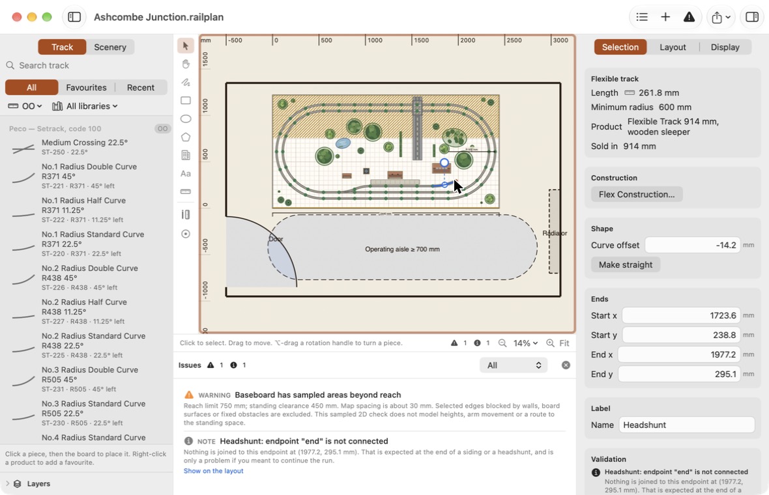
Task: Close the Issues panel
Action: pos(566,365)
